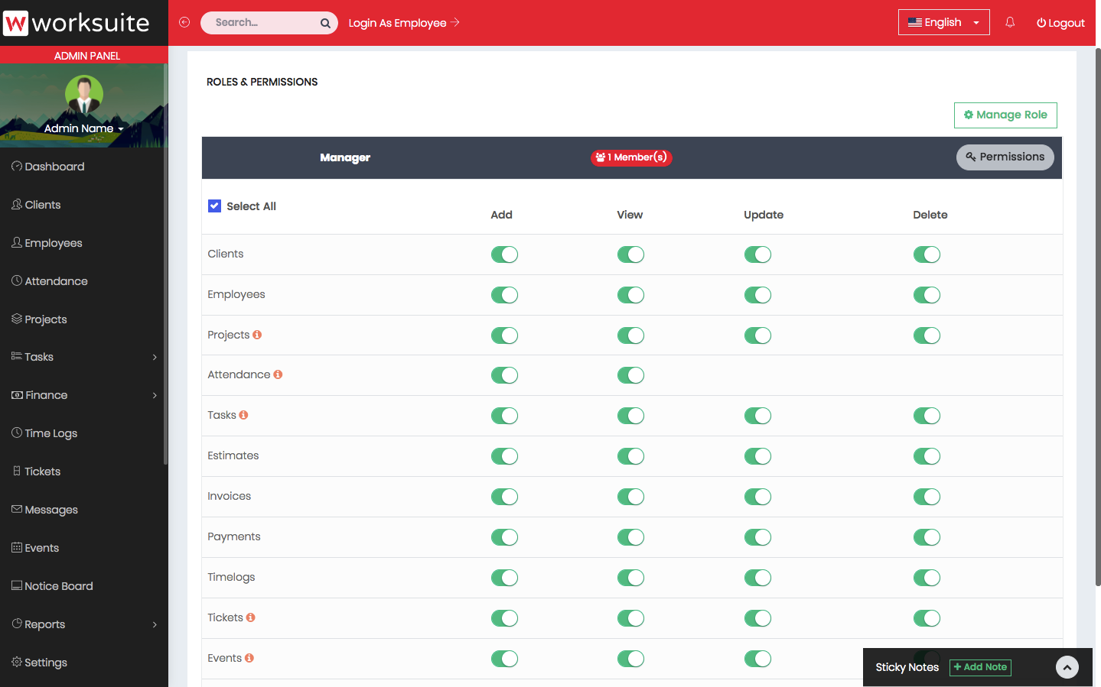Image resolution: width=1101 pixels, height=687 pixels.
Task: Toggle the Clients Add permission off
Action: point(504,254)
